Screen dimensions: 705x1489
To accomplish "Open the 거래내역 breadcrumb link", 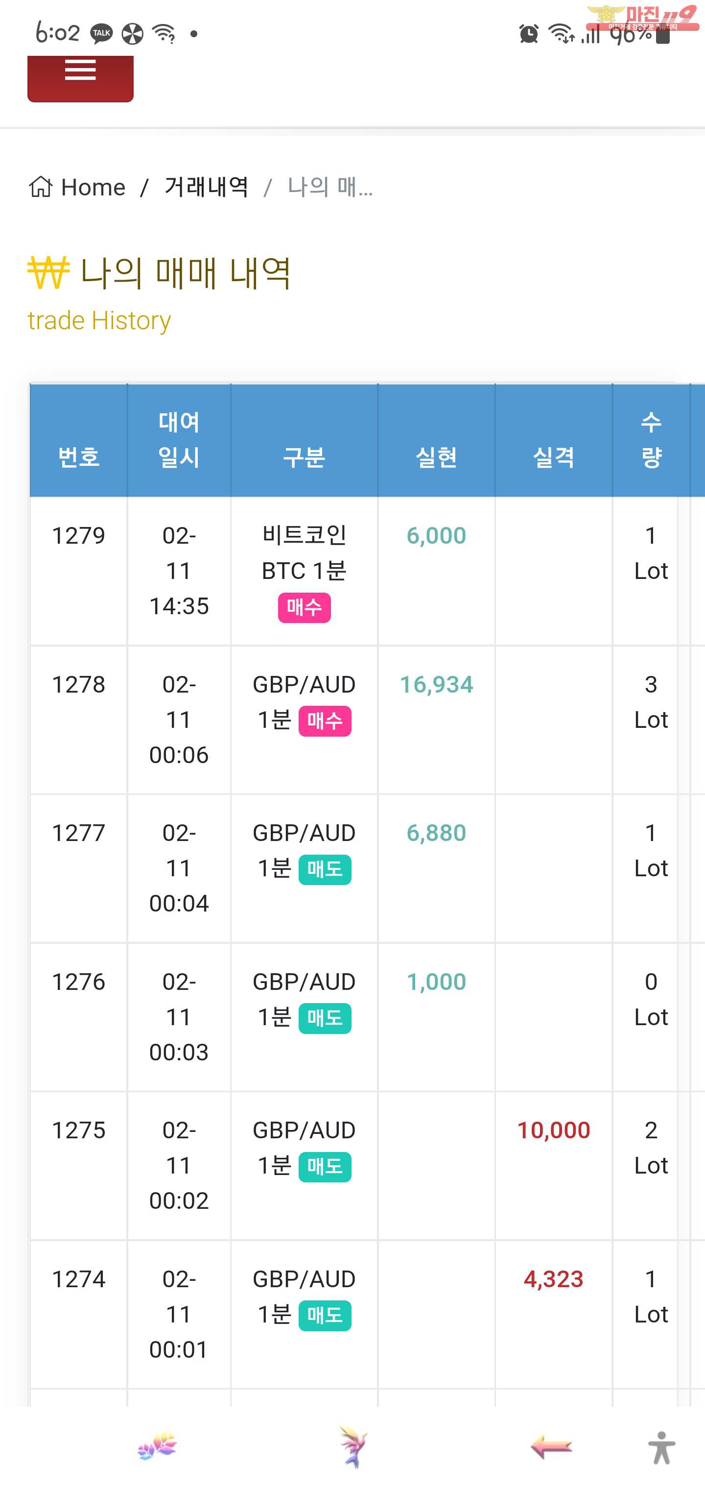I will tap(206, 187).
